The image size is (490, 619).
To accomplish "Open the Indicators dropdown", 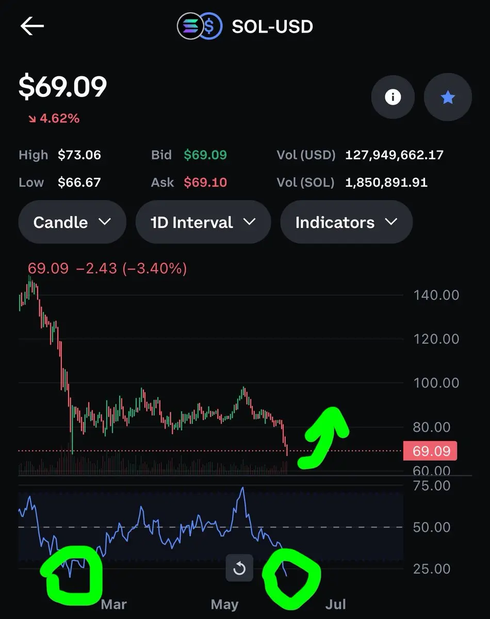I will [x=346, y=222].
